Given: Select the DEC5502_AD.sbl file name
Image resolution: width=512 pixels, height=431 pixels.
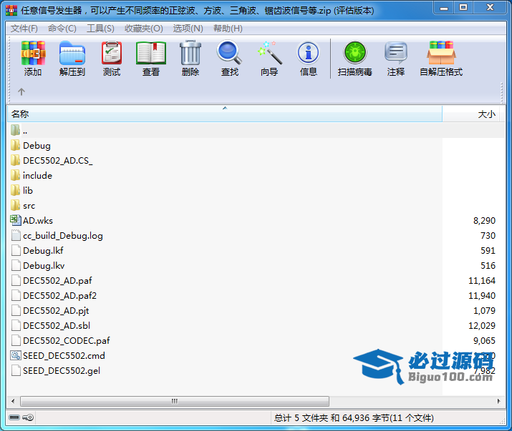Looking at the screenshot, I should [x=57, y=325].
